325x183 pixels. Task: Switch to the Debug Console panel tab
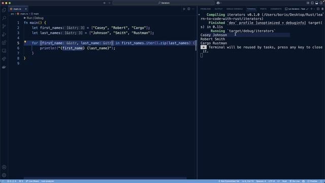point(235,9)
